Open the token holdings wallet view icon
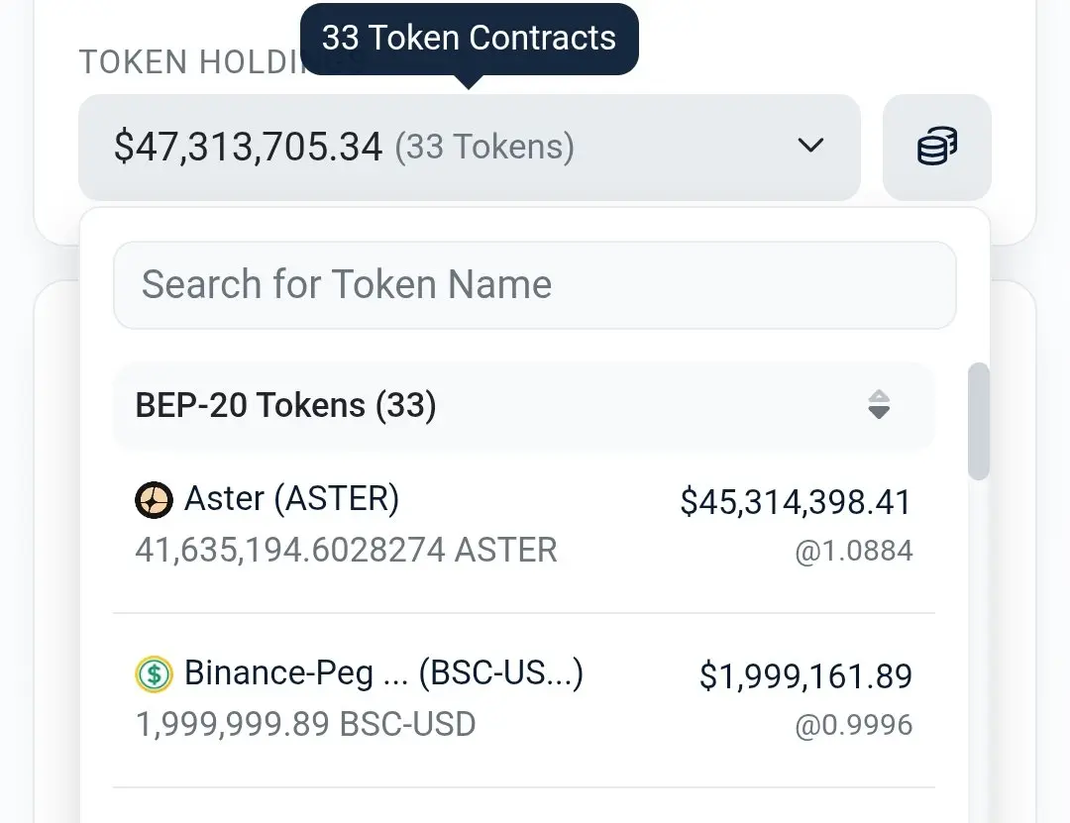1070x823 pixels. coord(936,148)
